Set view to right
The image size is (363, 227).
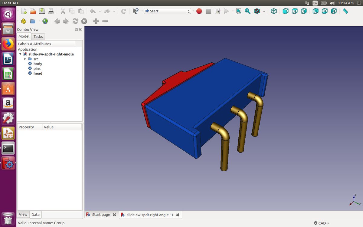coord(303,11)
